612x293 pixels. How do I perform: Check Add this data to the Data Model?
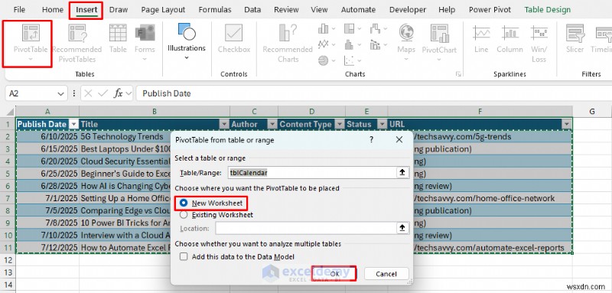pos(237,257)
